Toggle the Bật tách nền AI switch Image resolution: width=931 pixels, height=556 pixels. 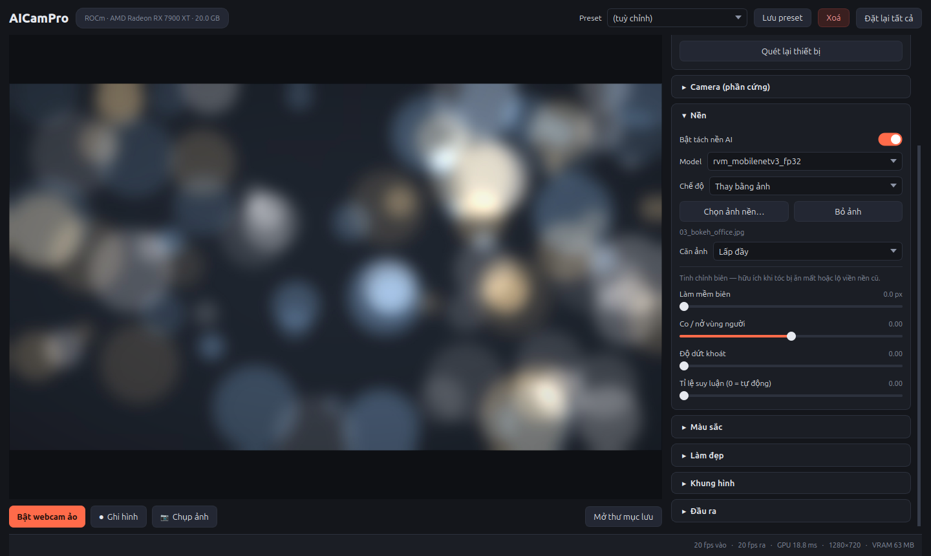(x=890, y=140)
